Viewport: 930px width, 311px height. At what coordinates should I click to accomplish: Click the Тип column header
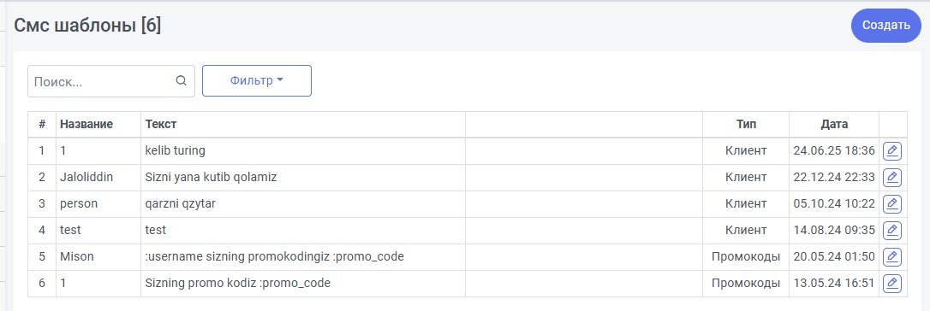click(x=746, y=124)
